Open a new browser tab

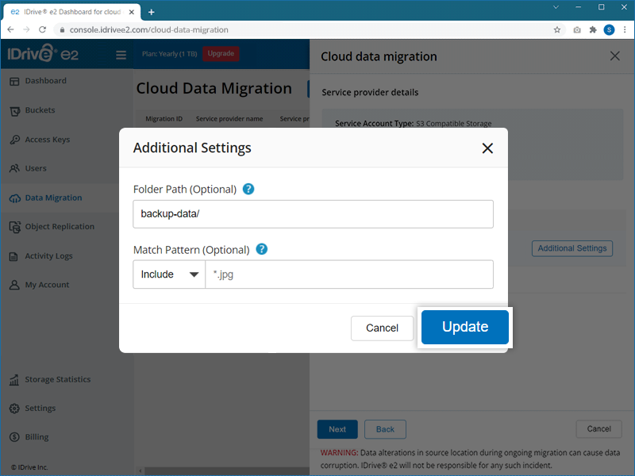pos(152,11)
